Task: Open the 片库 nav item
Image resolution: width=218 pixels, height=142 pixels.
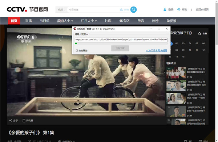Action: (108, 21)
